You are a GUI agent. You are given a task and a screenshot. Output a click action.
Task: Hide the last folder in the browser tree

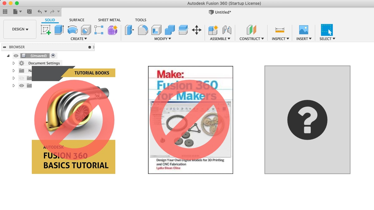22,86
